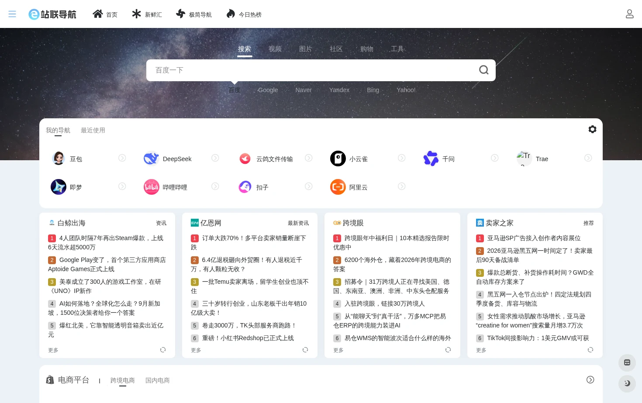Click 更多 under 亿恩网
This screenshot has height=403, width=642.
(196, 350)
